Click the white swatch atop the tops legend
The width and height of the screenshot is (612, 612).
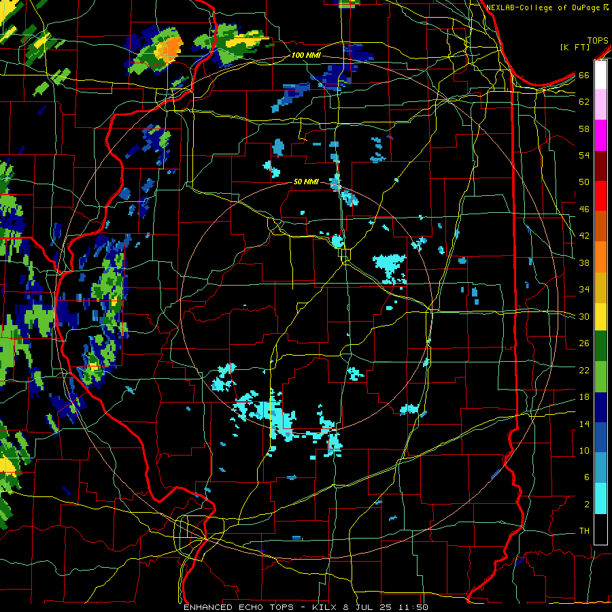click(600, 75)
